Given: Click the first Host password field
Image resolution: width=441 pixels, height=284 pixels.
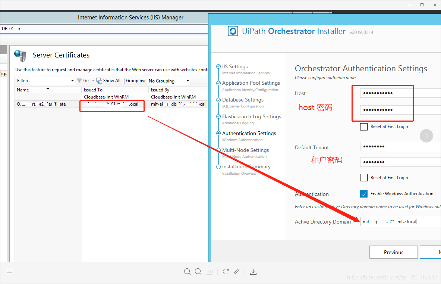Looking at the screenshot, I should point(400,93).
